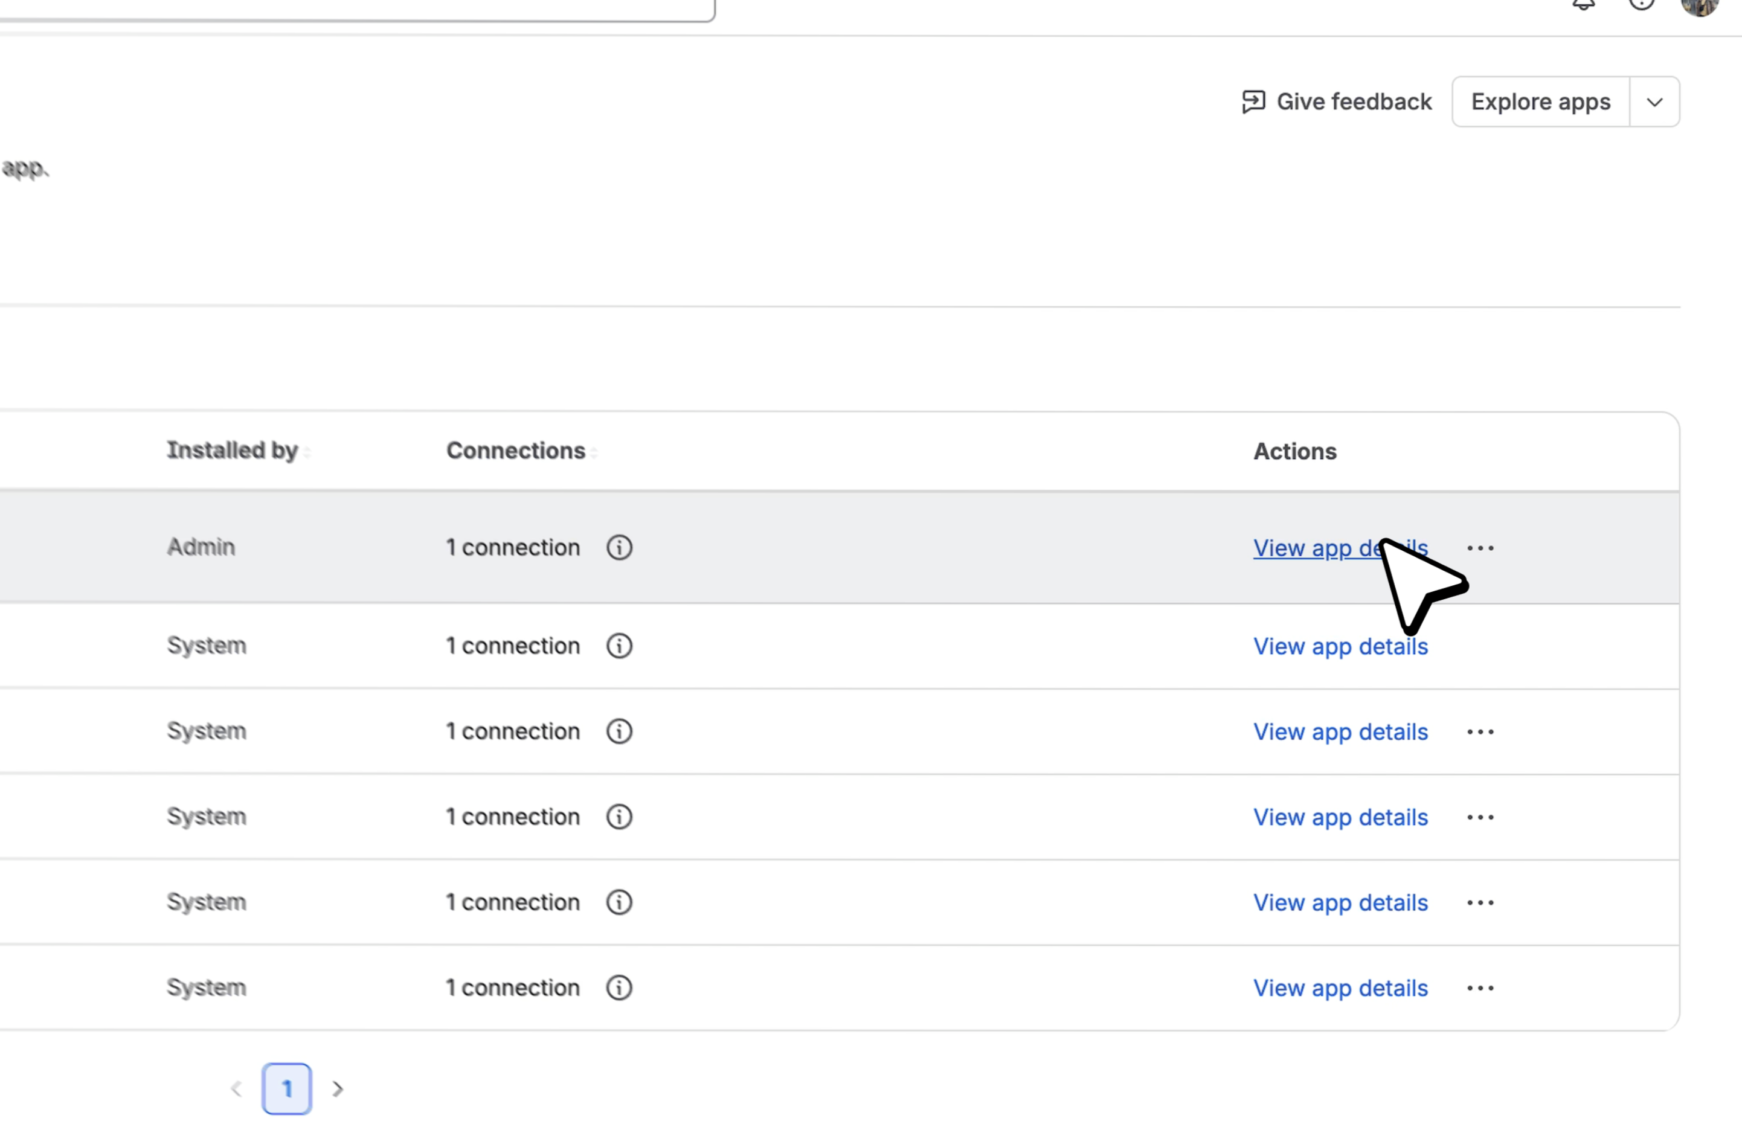
Task: Click info icon in the last System row
Action: pyautogui.click(x=619, y=988)
